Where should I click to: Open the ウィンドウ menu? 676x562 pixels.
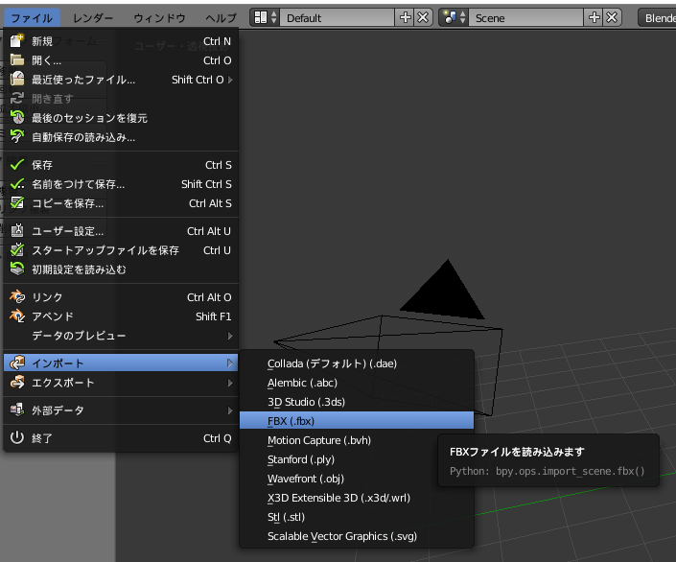[x=159, y=18]
